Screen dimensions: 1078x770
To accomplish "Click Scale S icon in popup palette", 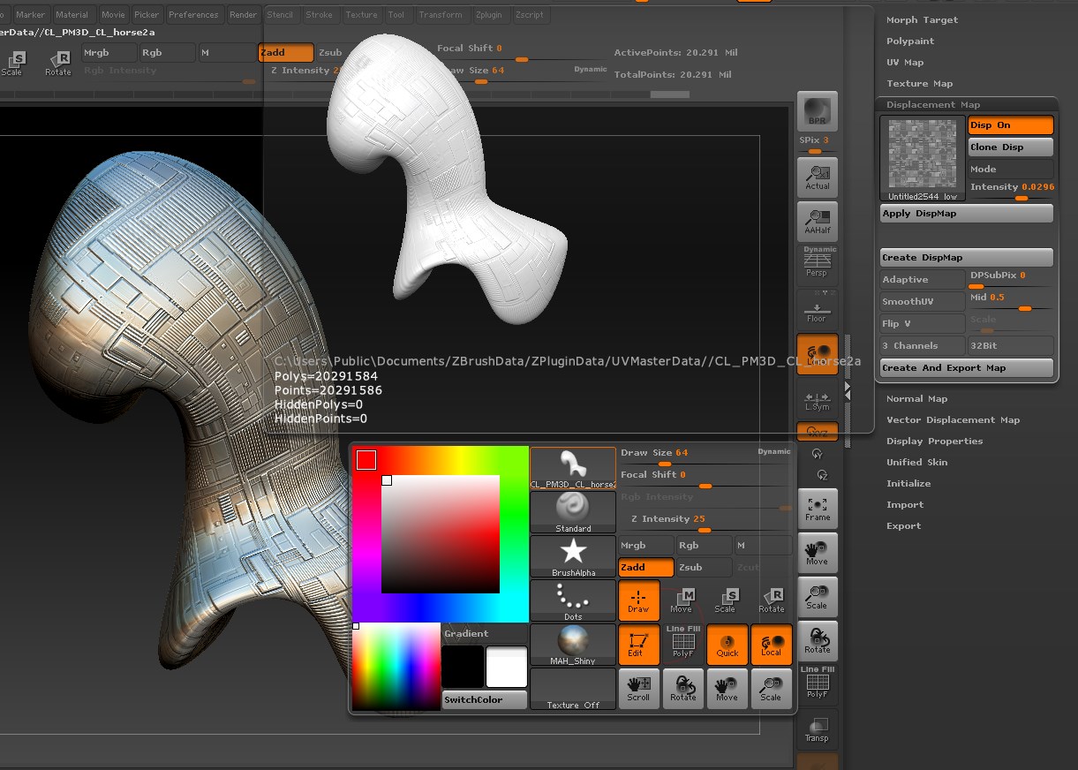I will click(727, 600).
